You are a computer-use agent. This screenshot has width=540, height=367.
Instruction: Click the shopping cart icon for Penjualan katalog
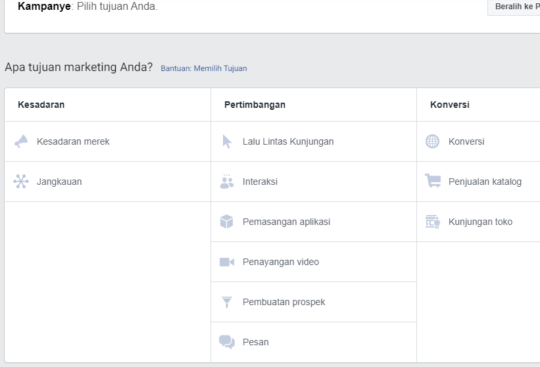[x=432, y=182]
